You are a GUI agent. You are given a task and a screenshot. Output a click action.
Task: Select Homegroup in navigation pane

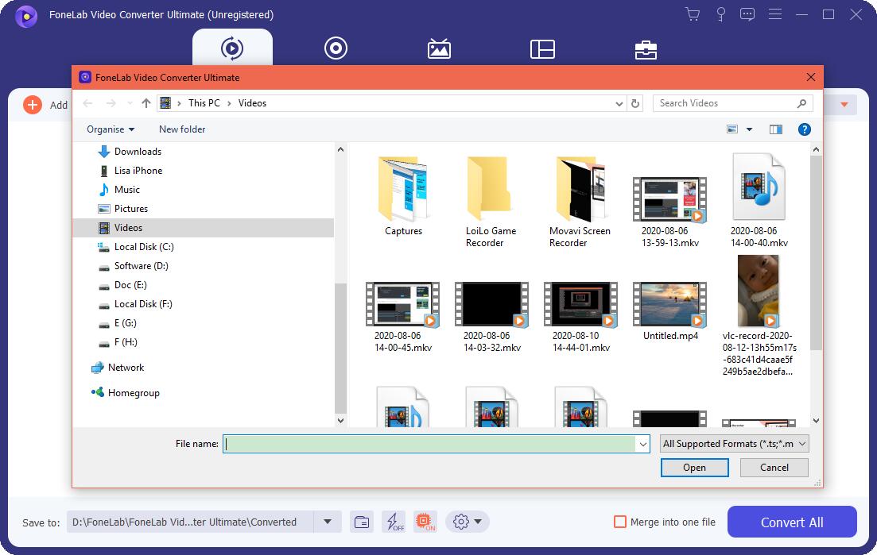[133, 392]
